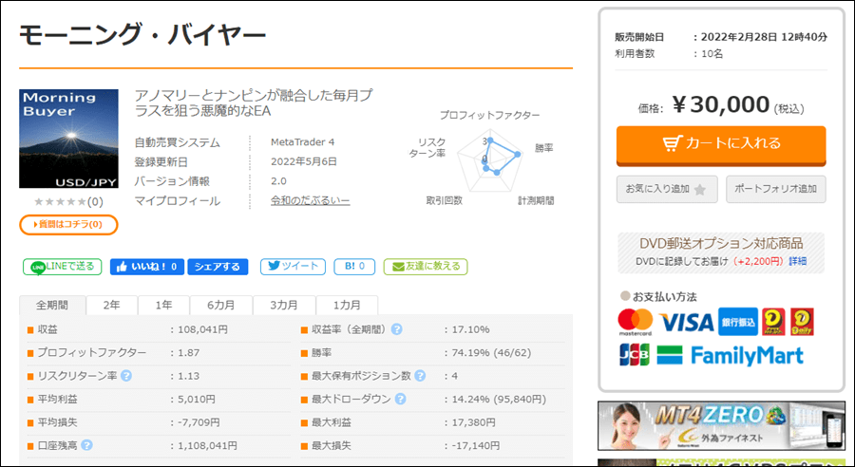
Task: Open the 1カ月 period tab
Action: (x=344, y=306)
